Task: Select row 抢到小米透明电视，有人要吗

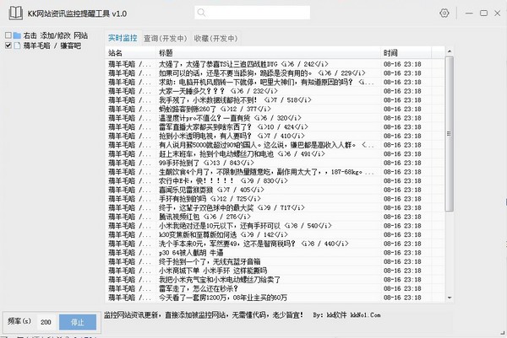Action: pyautogui.click(x=275, y=136)
